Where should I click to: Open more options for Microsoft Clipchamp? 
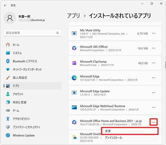click(153, 63)
